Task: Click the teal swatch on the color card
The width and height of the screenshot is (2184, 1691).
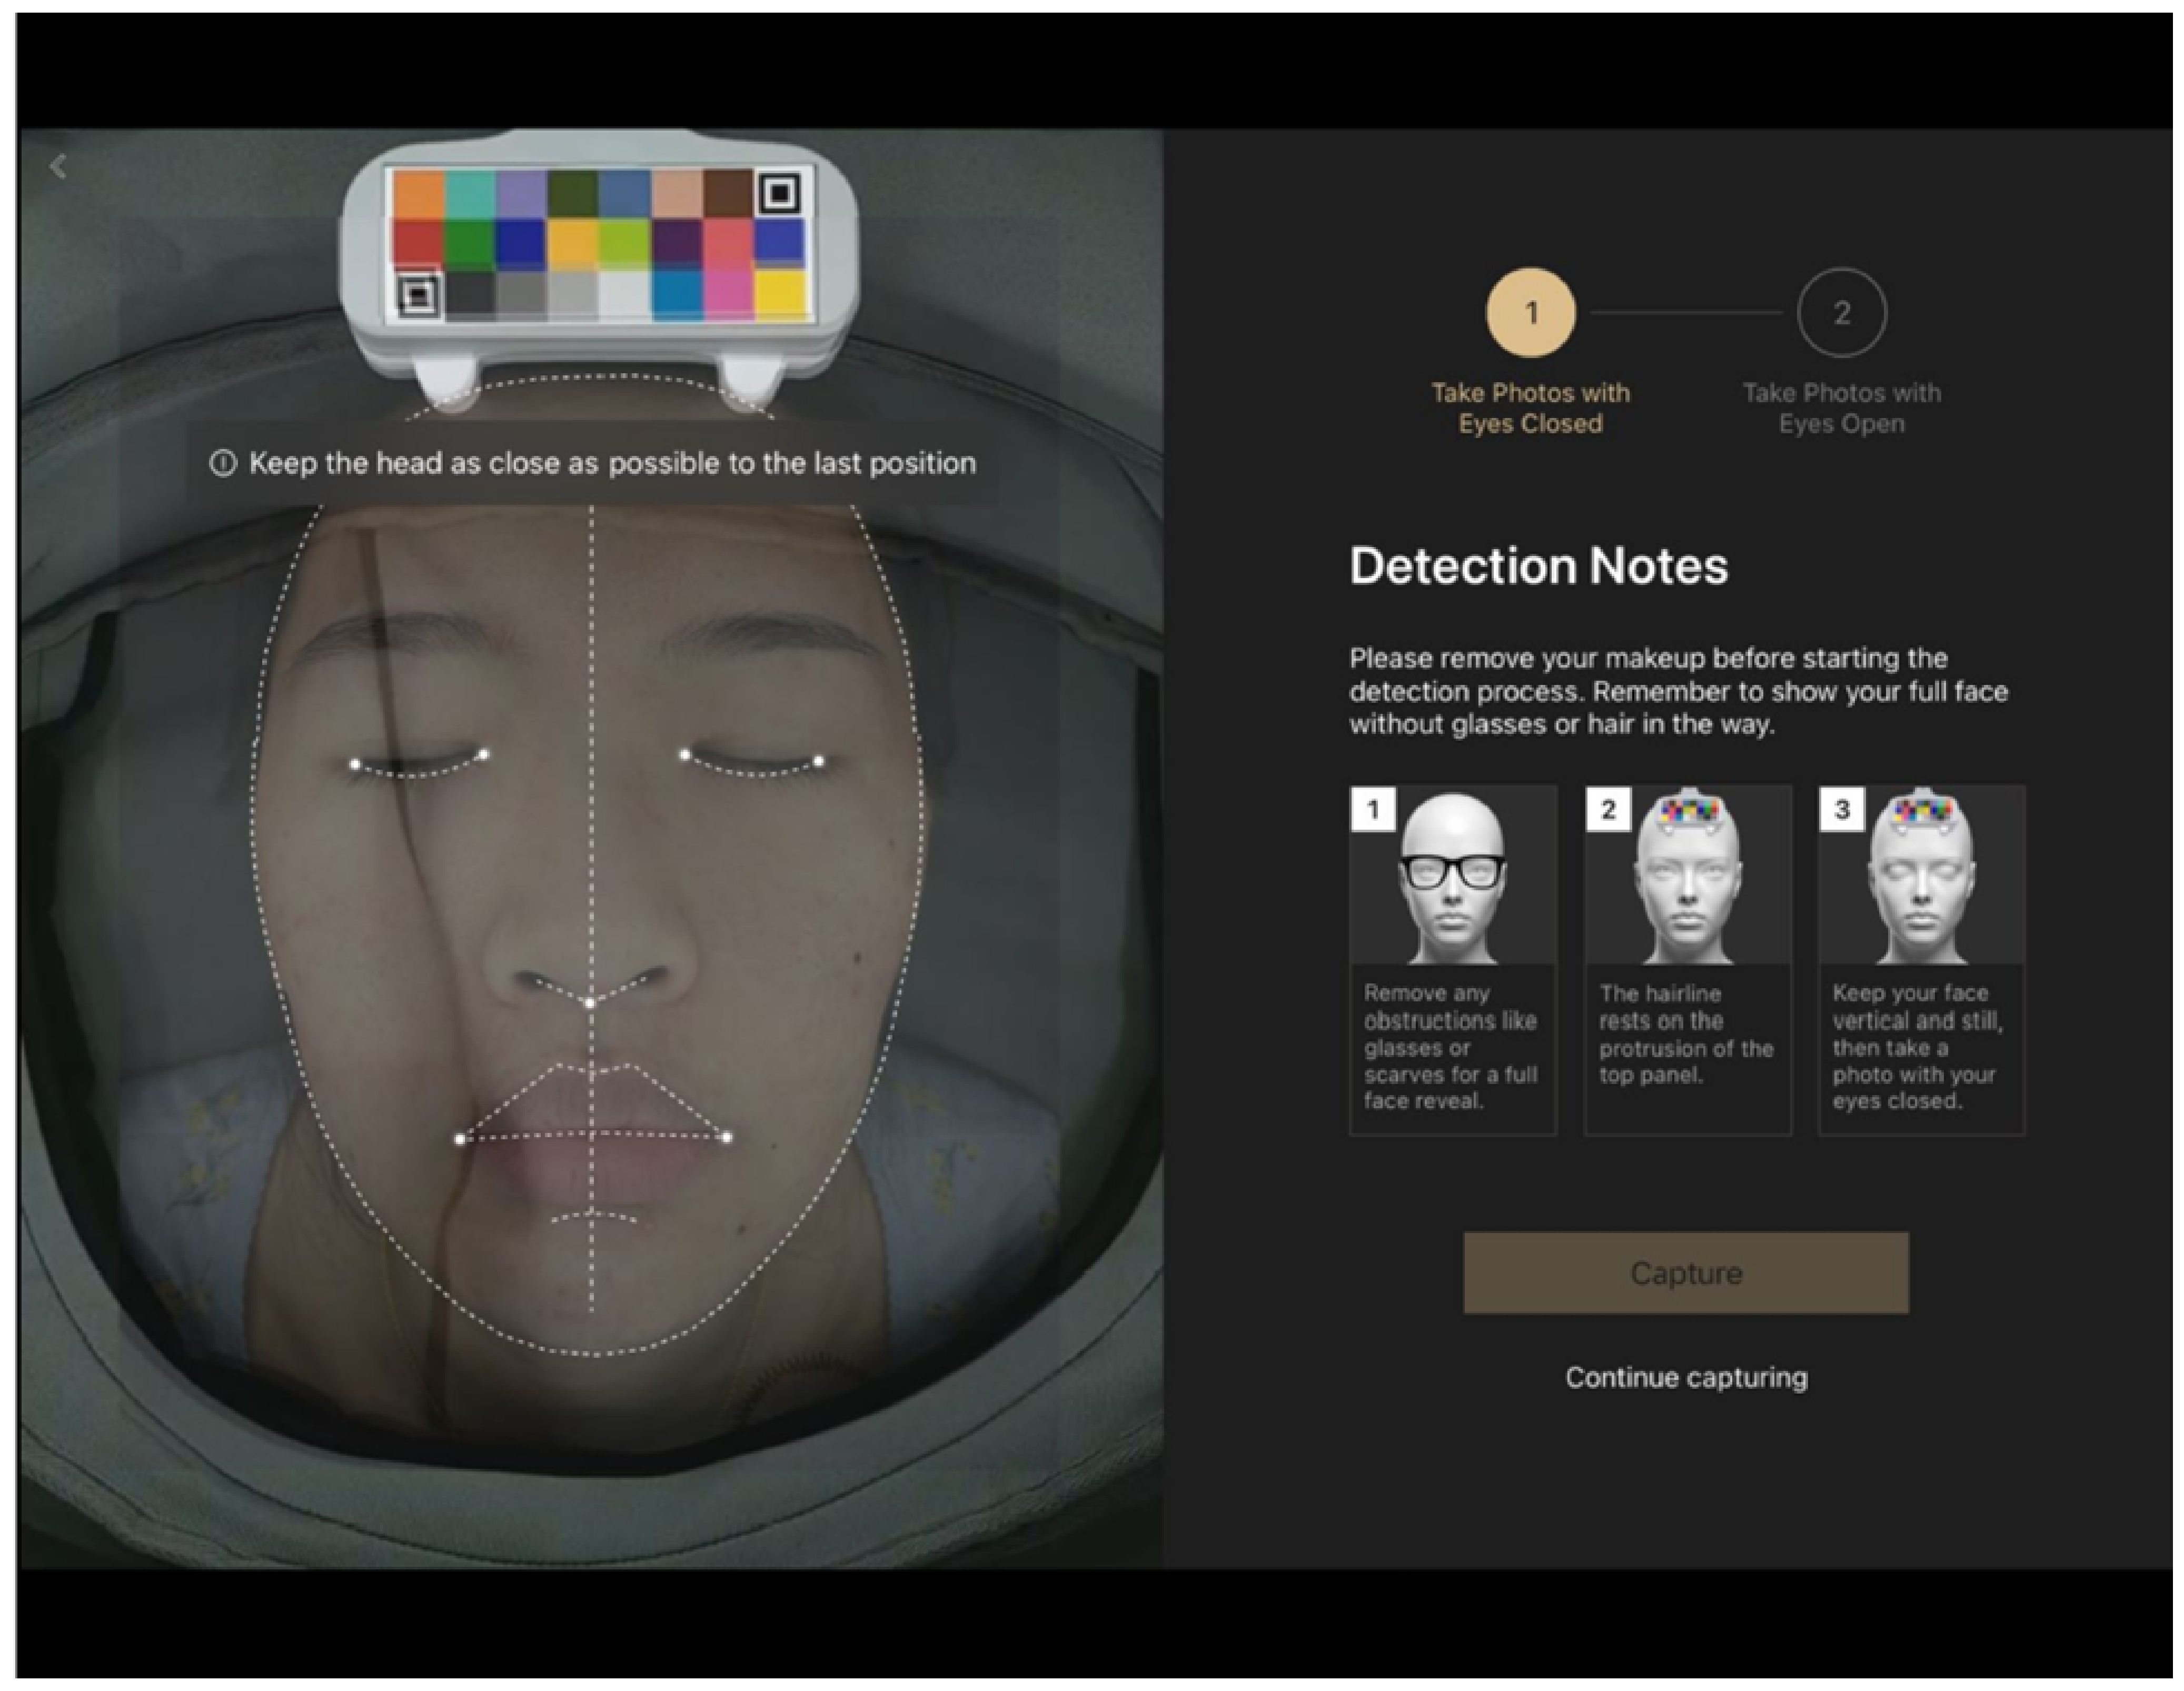Action: (470, 194)
